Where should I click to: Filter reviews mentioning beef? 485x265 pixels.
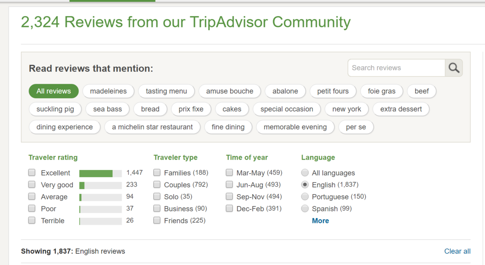point(422,91)
